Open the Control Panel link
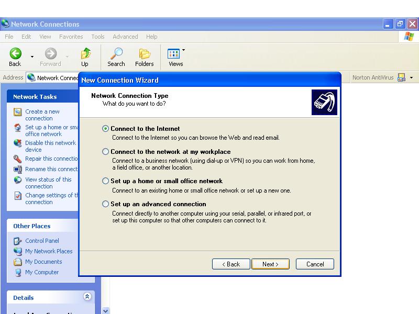The image size is (419, 314). tap(42, 241)
